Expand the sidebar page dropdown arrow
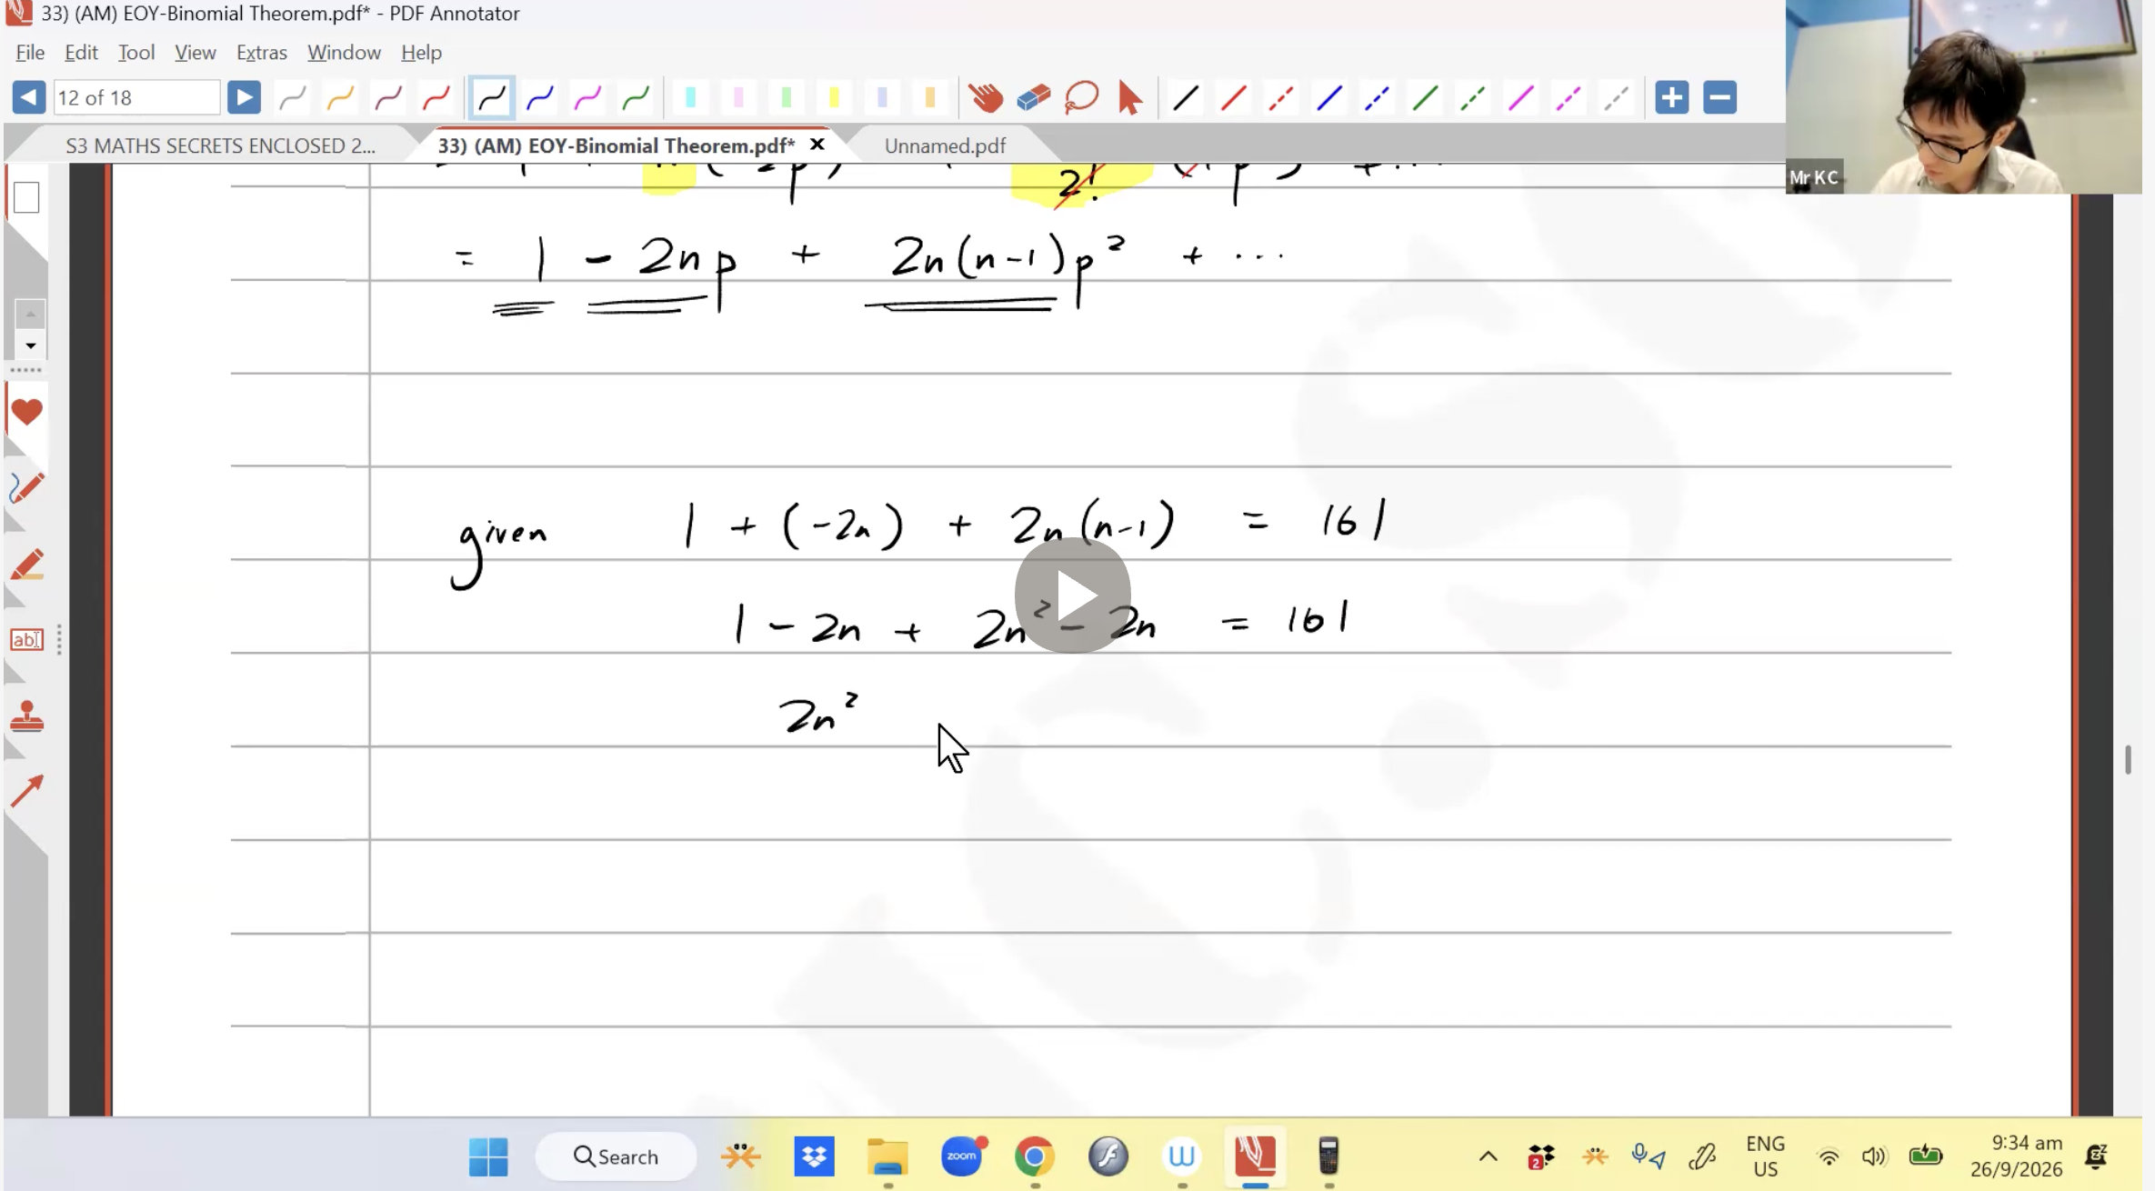The height and width of the screenshot is (1191, 2155). pyautogui.click(x=30, y=345)
